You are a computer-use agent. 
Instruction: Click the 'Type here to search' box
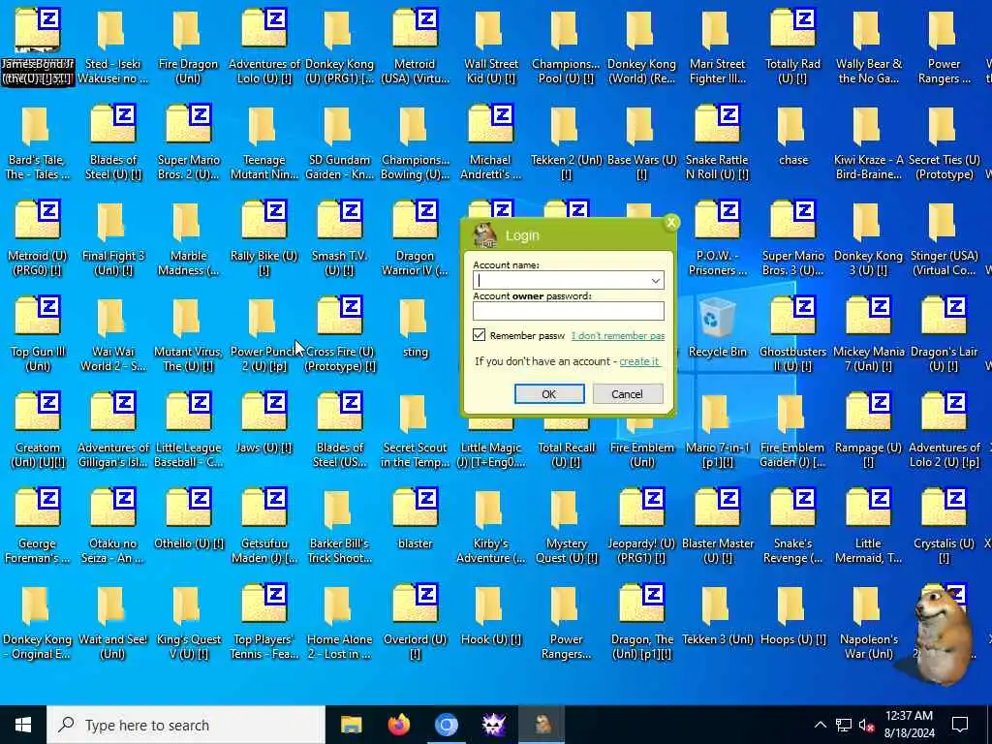point(186,725)
